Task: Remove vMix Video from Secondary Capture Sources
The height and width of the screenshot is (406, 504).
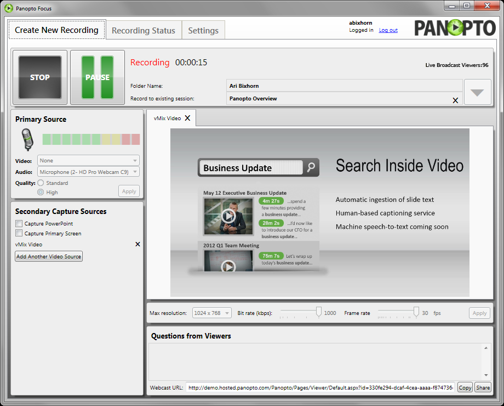Action: click(138, 244)
